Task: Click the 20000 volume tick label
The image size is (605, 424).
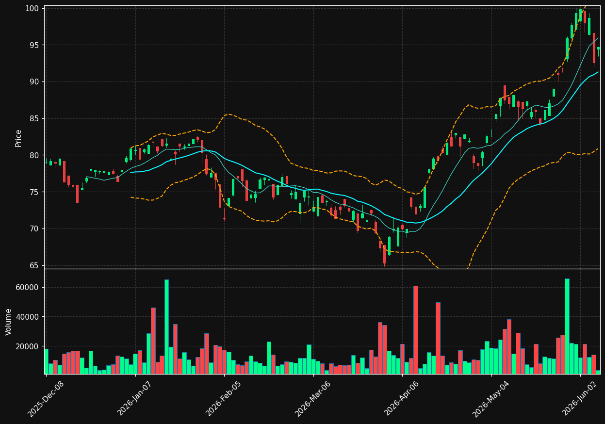Action: (x=28, y=346)
